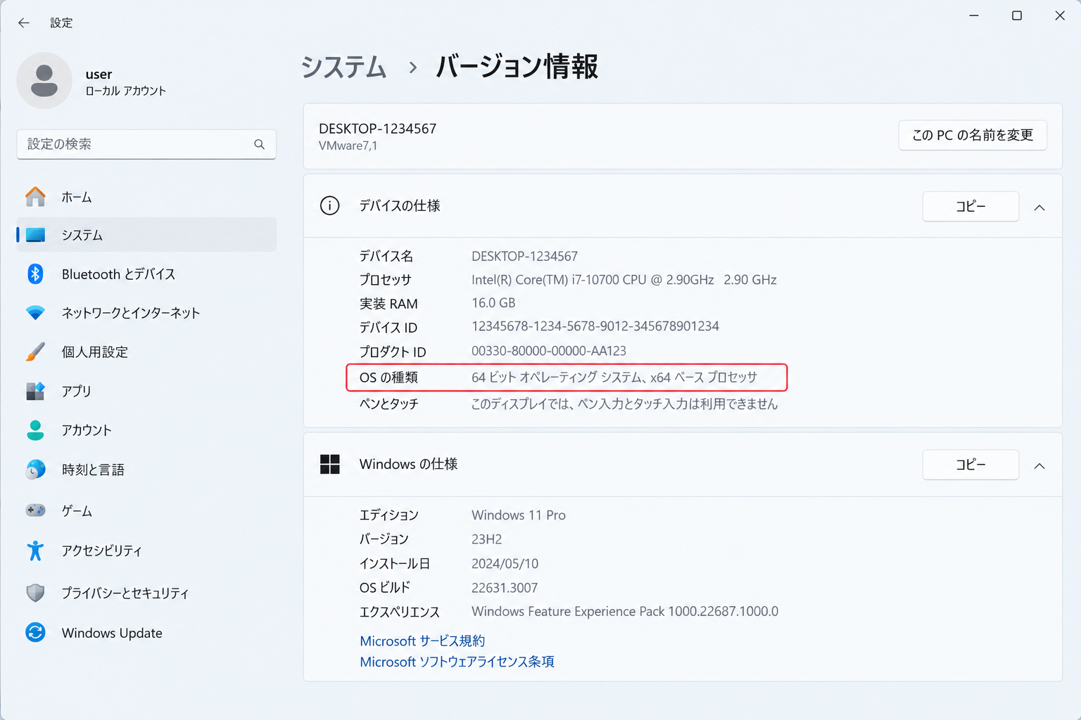Focus the 設定の検索 search field

(x=146, y=144)
